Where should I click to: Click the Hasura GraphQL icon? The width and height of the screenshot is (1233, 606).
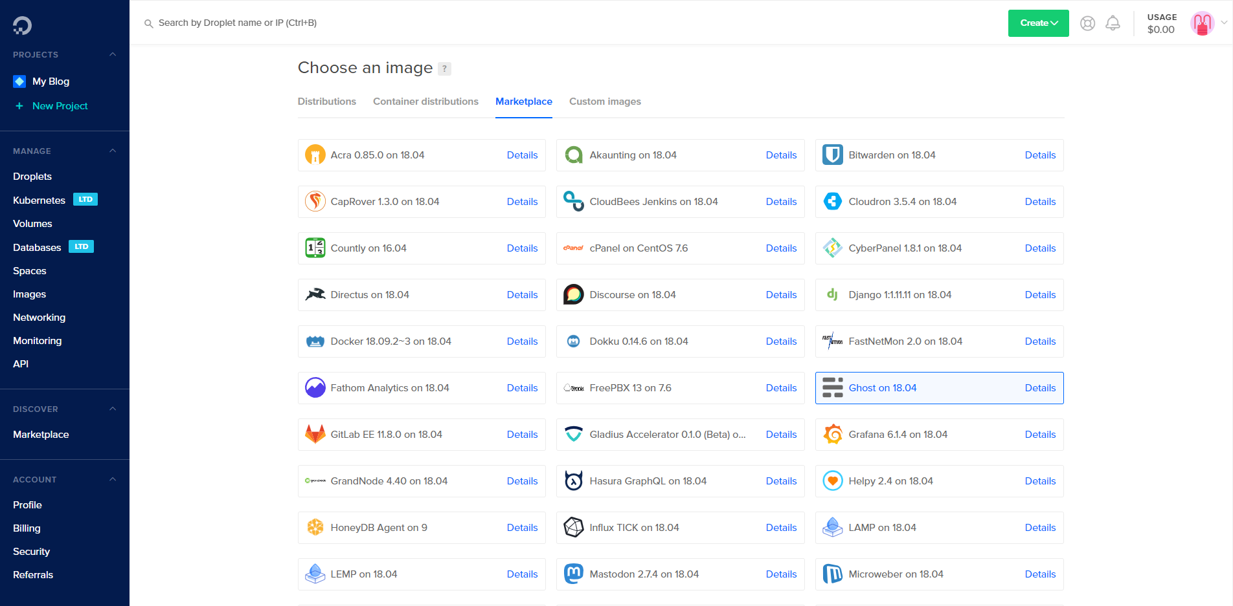574,481
